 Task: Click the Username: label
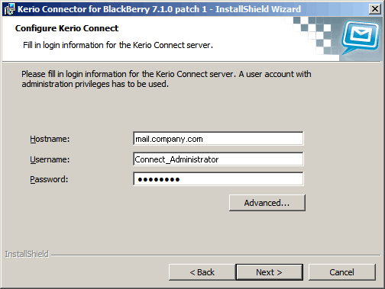tap(50, 159)
